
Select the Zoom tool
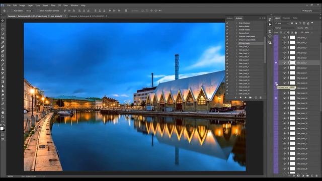coord(3,117)
